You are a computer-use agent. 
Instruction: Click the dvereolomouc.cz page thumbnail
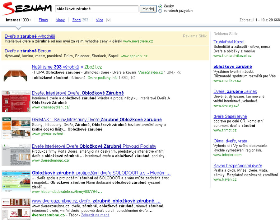click(x=16, y=155)
